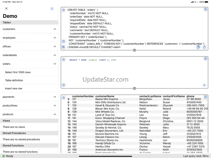Tap the Wi-Fi icon in status bar
Screen dimensions: 211x158
(195, 2)
